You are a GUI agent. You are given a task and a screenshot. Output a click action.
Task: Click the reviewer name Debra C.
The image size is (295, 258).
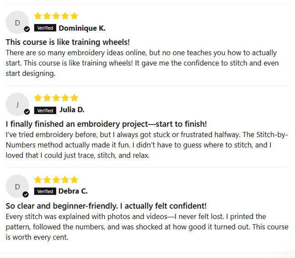coord(73,191)
